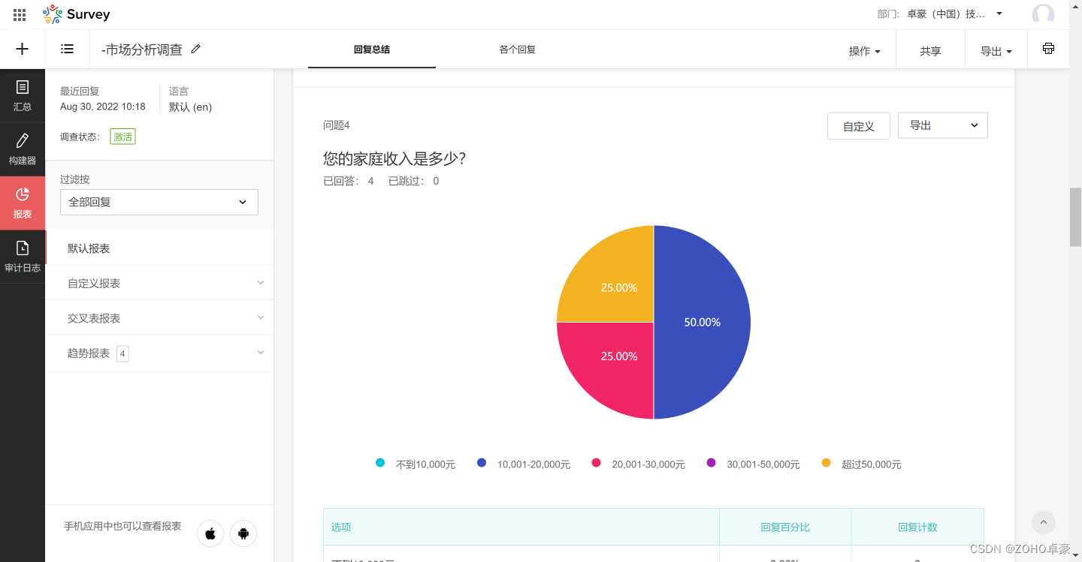Click the 激活 status badge
The width and height of the screenshot is (1082, 562).
click(122, 137)
